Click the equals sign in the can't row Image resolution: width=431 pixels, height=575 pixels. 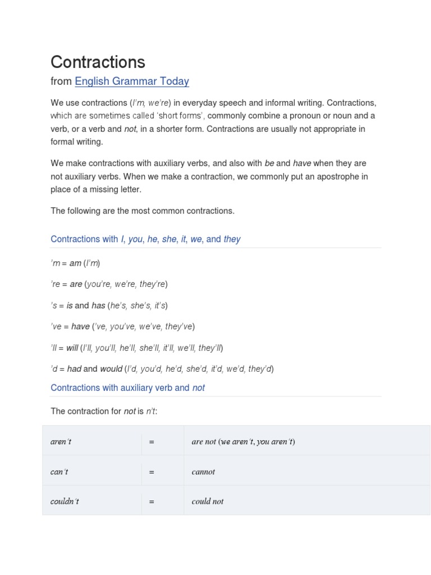[152, 472]
